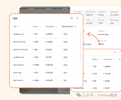The width and height of the screenshot is (121, 100).
Task: Close the Tags popup with the X button
Action: (x=77, y=18)
